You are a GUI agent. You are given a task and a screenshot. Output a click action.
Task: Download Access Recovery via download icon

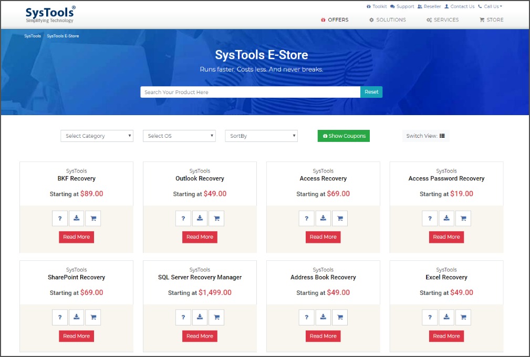[x=323, y=218]
